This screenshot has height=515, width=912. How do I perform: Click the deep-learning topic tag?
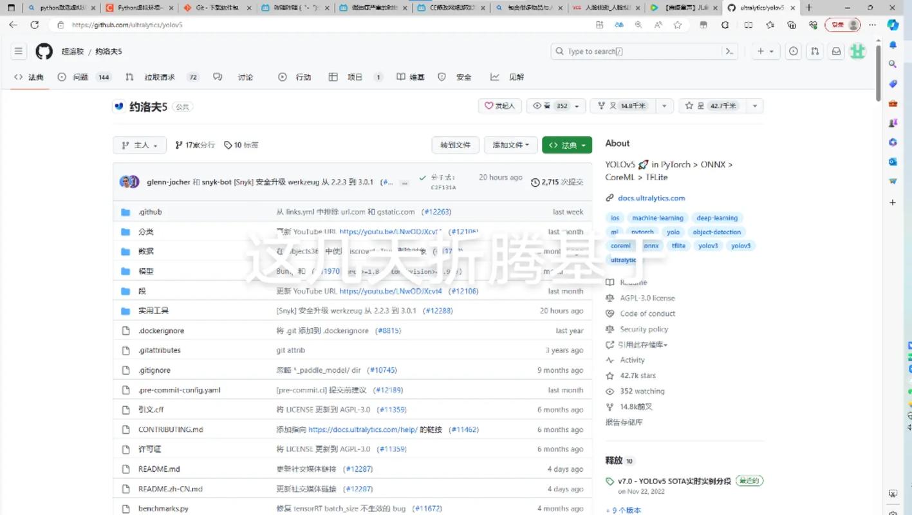(717, 218)
